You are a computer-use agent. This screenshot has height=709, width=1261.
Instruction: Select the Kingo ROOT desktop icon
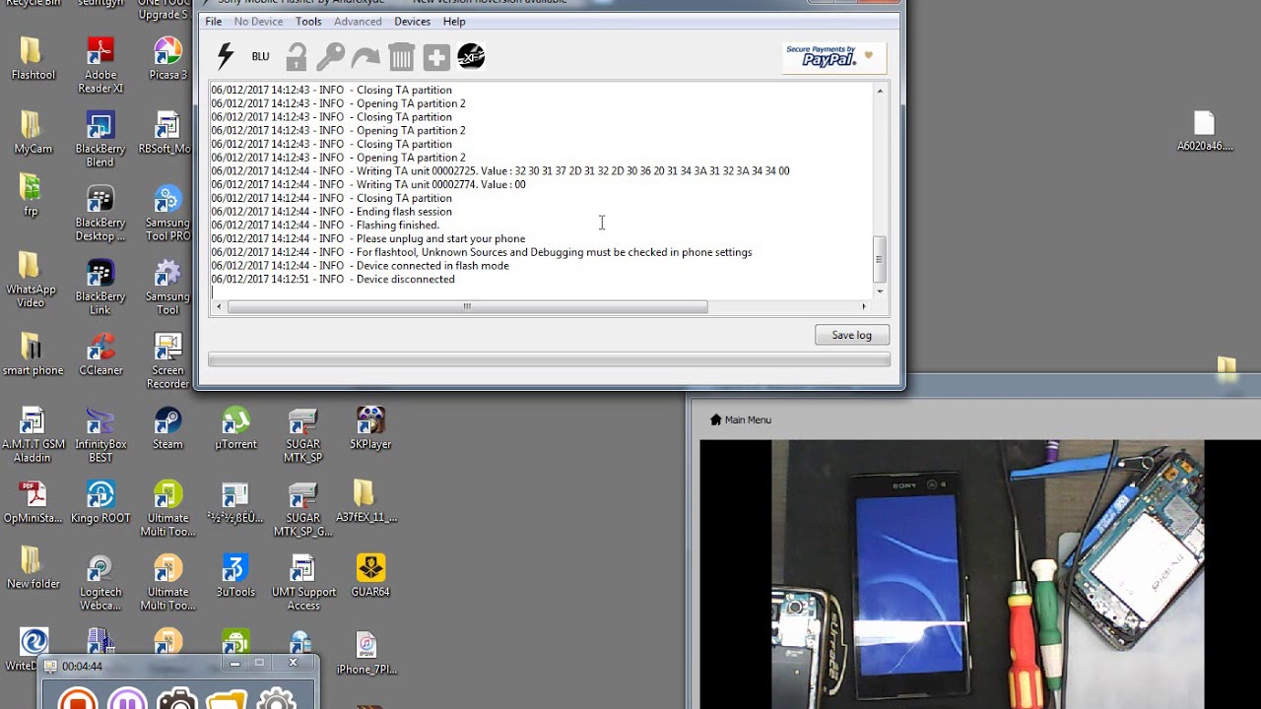point(100,501)
